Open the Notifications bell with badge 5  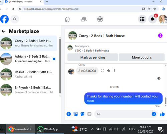[x=153, y=19]
